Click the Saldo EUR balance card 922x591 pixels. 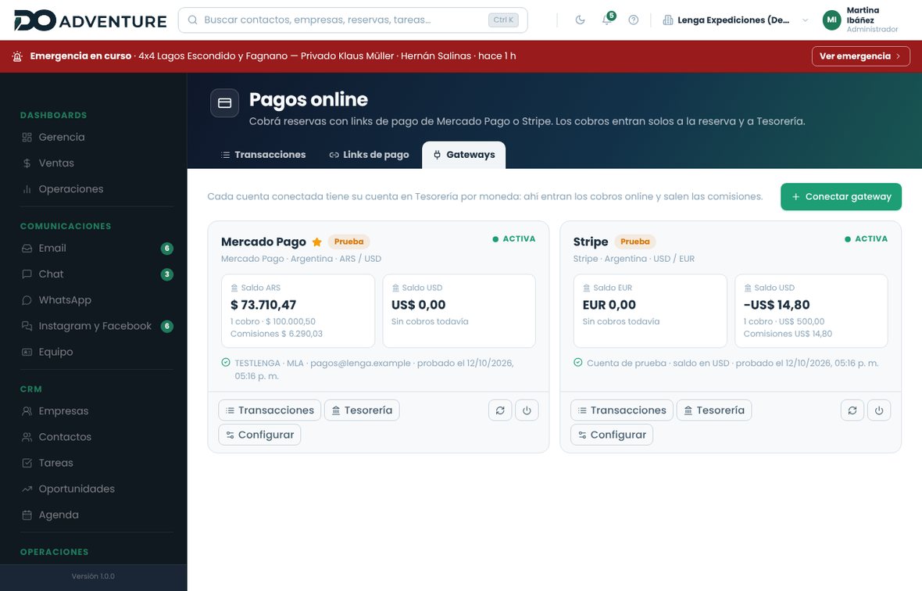tap(650, 311)
